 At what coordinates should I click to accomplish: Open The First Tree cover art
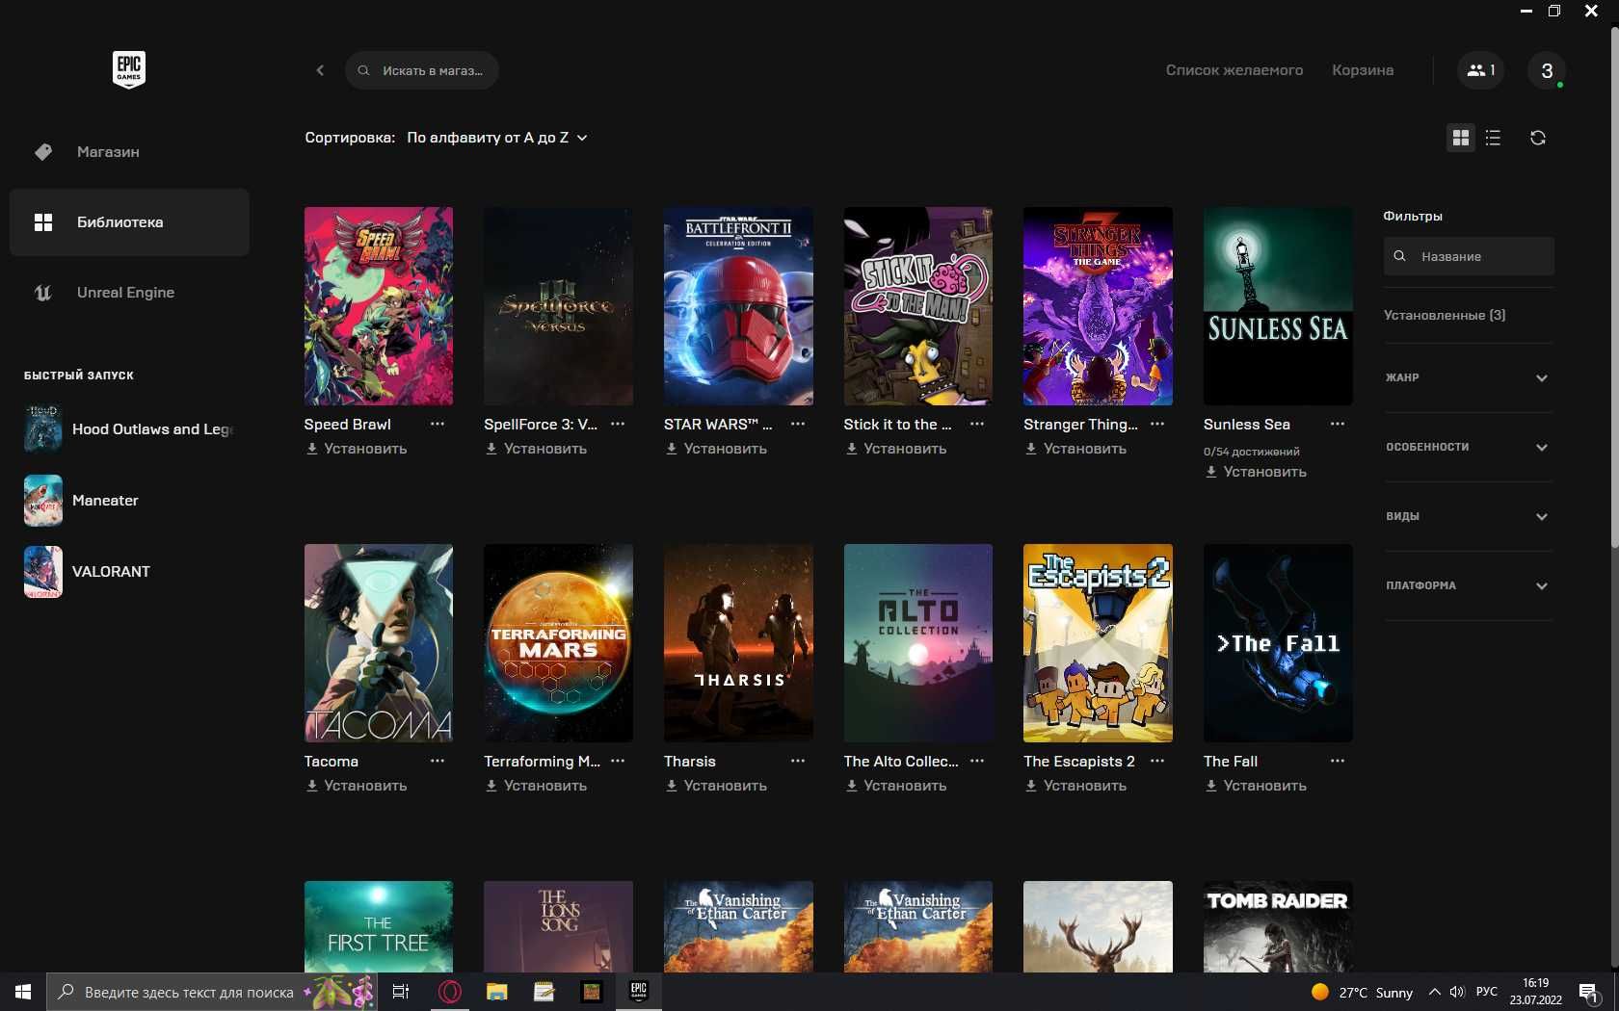tap(379, 926)
